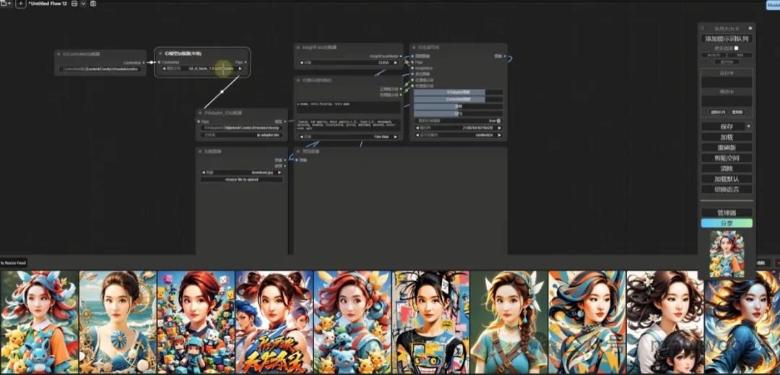Image resolution: width=780 pixels, height=375 pixels.
Task: Adjust the CFG slider in generation node
Action: pyautogui.click(x=458, y=113)
